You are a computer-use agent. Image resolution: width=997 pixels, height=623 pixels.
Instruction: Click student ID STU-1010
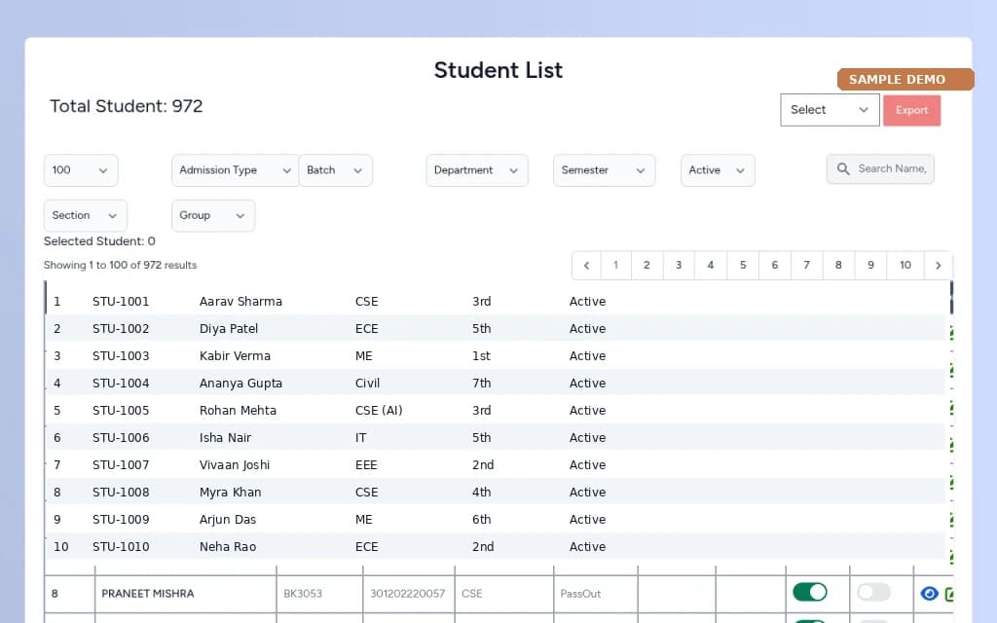[x=121, y=547]
